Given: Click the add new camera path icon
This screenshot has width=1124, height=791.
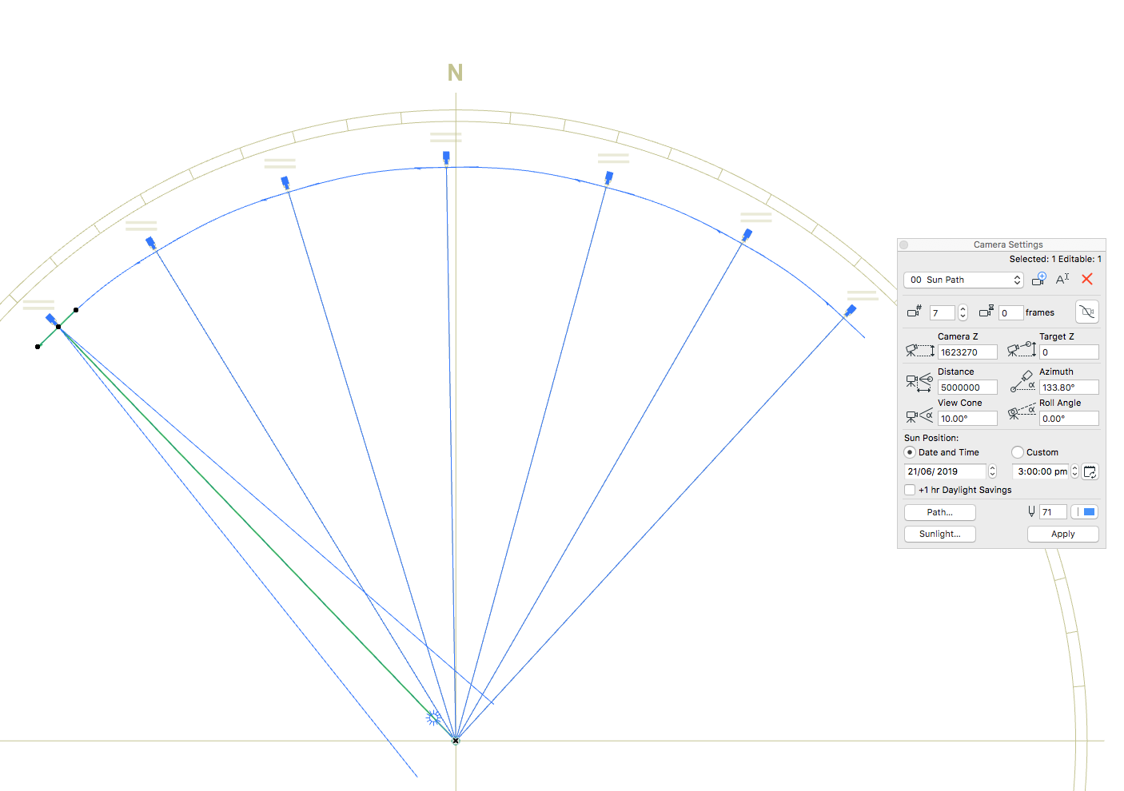Looking at the screenshot, I should [x=1038, y=279].
